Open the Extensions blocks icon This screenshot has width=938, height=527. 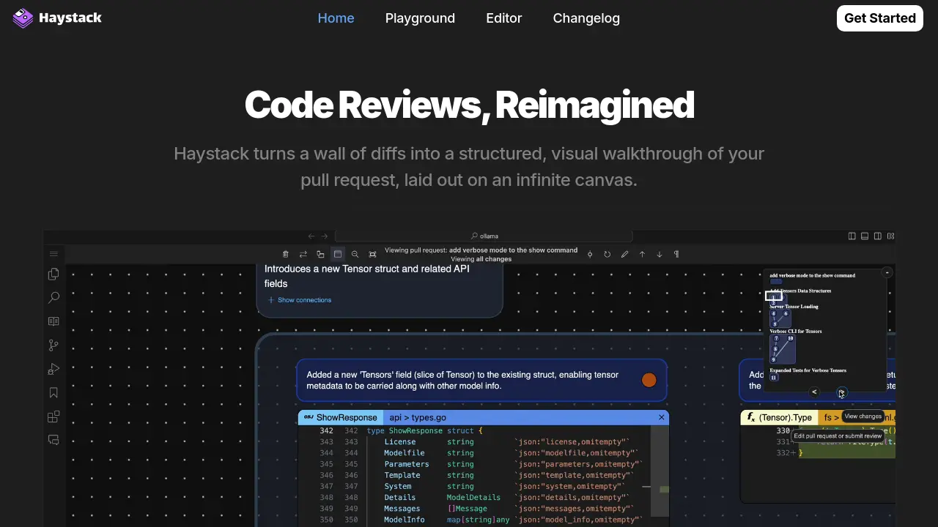(x=53, y=416)
